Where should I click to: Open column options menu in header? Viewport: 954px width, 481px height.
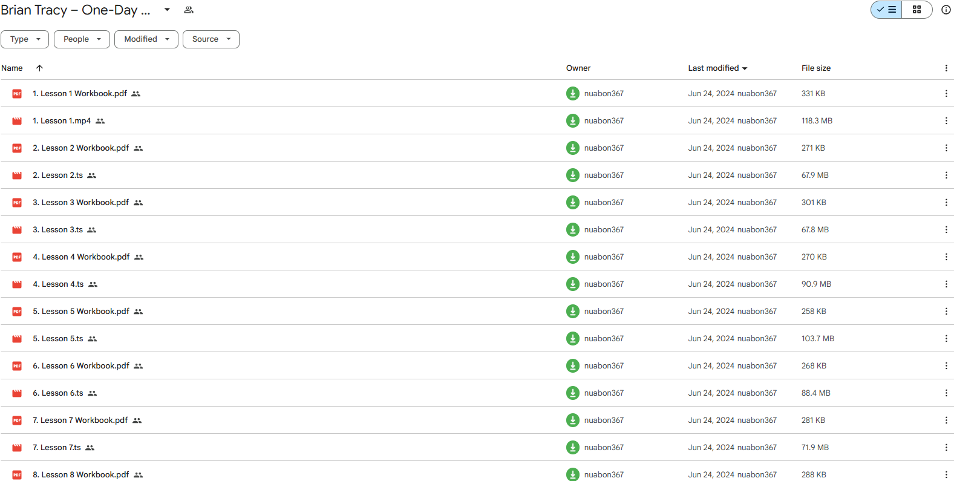[946, 68]
